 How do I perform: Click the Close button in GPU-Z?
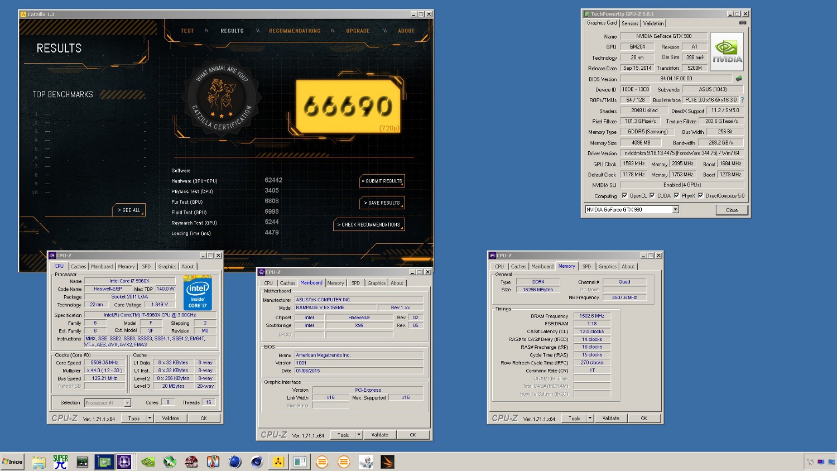coord(732,210)
